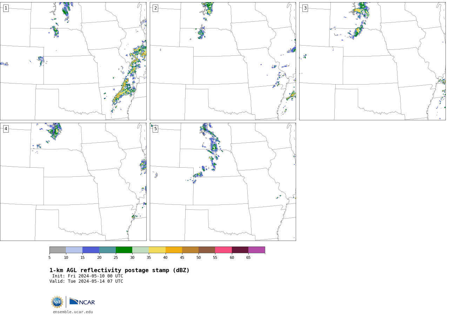449x316 pixels.
Task: Click the pale green 30-35 dBZ swatch
Action: pyautogui.click(x=140, y=250)
